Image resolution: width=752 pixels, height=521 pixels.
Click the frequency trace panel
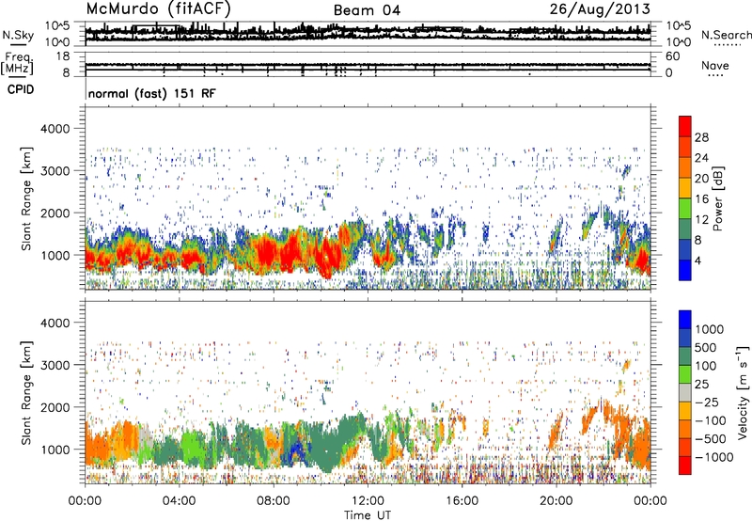pyautogui.click(x=368, y=65)
